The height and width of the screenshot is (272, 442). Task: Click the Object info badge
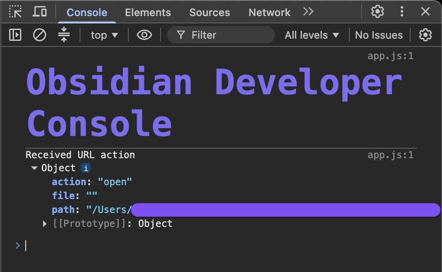click(86, 168)
